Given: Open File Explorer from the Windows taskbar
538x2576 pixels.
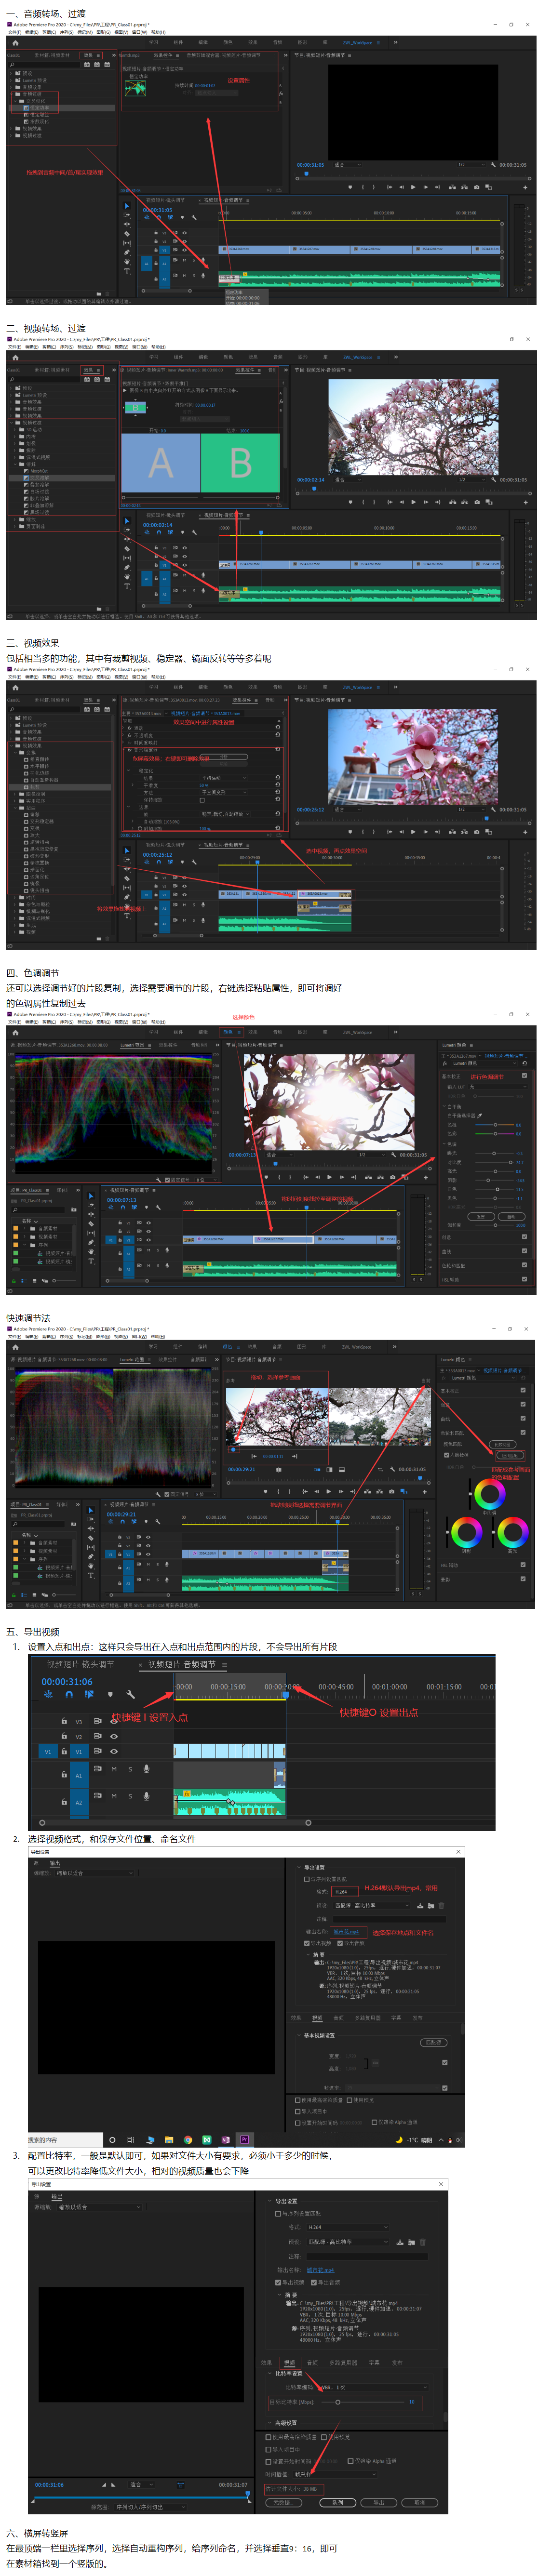Looking at the screenshot, I should [x=169, y=2139].
